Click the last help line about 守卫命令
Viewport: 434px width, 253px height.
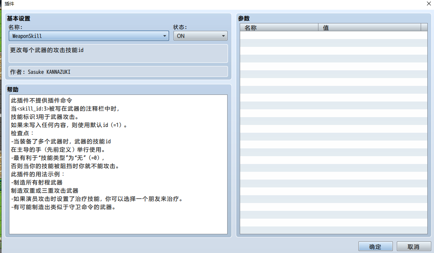pyautogui.click(x=63, y=207)
